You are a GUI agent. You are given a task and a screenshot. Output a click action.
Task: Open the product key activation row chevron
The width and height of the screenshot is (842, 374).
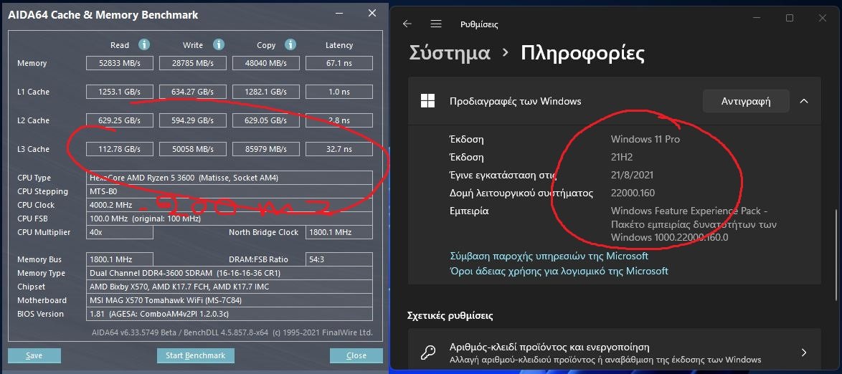point(804,353)
